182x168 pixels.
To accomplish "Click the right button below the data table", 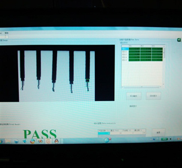I will coord(153,96).
